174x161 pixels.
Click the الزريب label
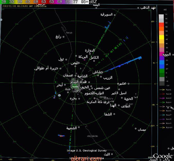click(108, 78)
